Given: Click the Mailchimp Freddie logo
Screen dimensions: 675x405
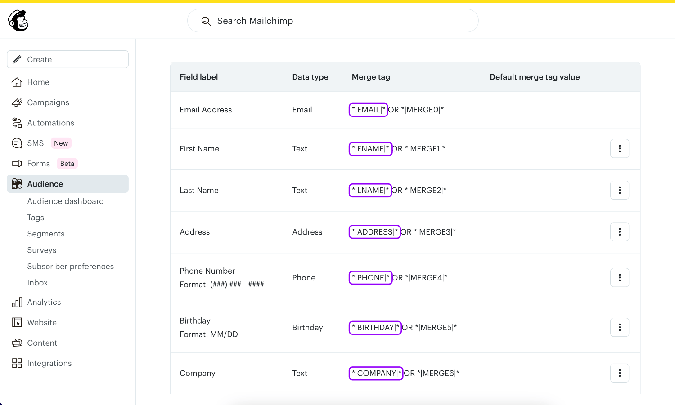Looking at the screenshot, I should (x=18, y=21).
